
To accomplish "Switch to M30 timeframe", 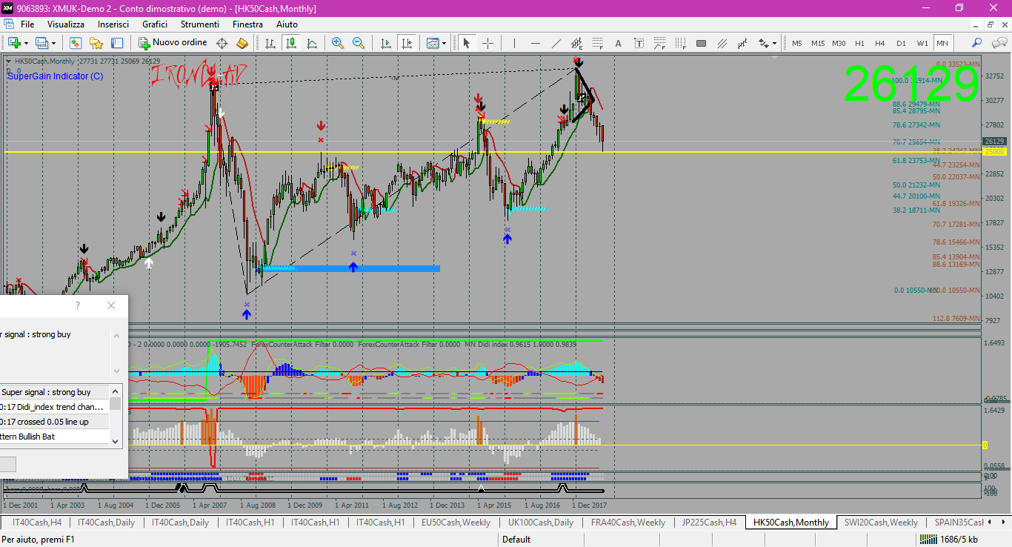I will tap(839, 43).
